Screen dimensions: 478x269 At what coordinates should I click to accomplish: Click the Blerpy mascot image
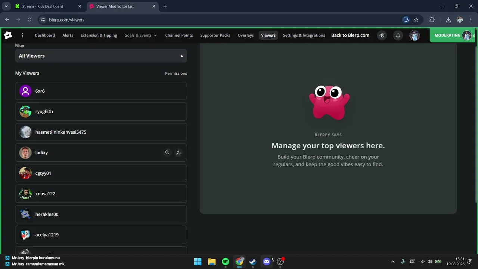click(x=329, y=102)
